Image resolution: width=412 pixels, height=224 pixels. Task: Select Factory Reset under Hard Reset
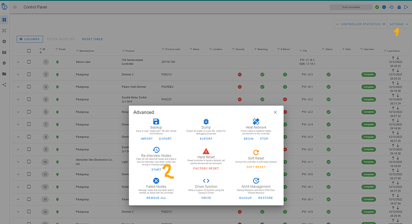[x=206, y=168]
